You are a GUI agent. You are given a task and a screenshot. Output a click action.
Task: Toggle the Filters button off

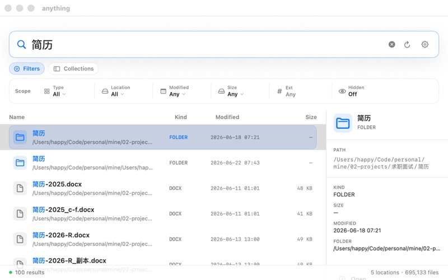point(27,68)
